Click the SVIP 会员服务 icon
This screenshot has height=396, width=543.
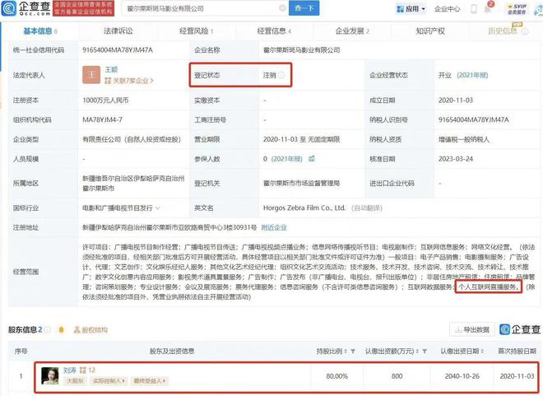pos(522,9)
